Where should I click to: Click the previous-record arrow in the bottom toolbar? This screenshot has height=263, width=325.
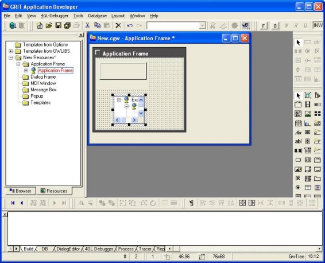(x=22, y=203)
